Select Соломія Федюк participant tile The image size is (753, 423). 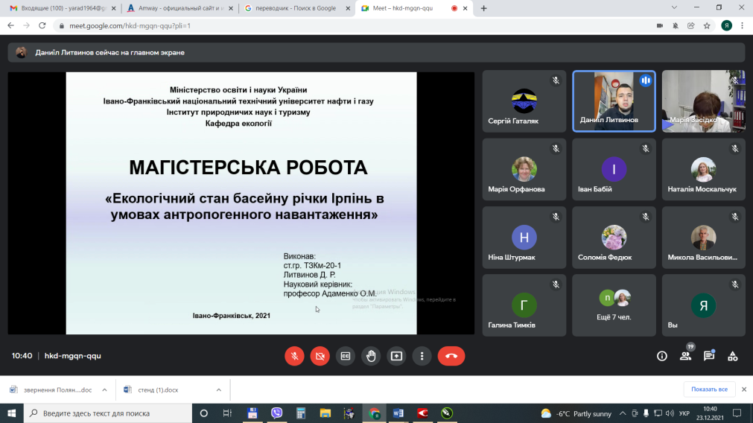click(x=614, y=238)
